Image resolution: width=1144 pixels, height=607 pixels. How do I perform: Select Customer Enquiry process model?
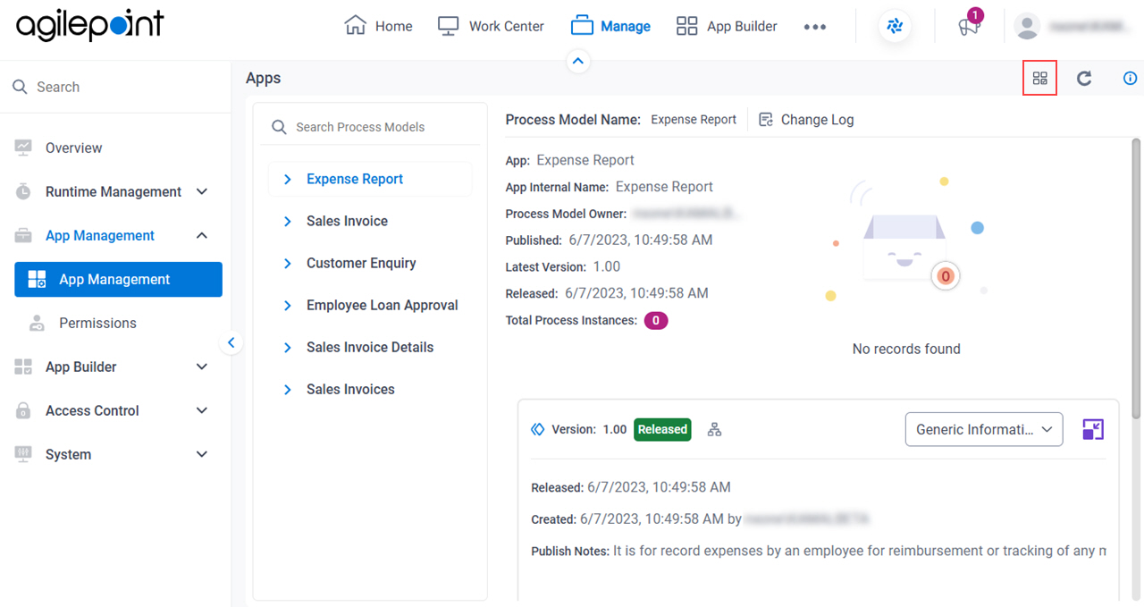point(361,263)
